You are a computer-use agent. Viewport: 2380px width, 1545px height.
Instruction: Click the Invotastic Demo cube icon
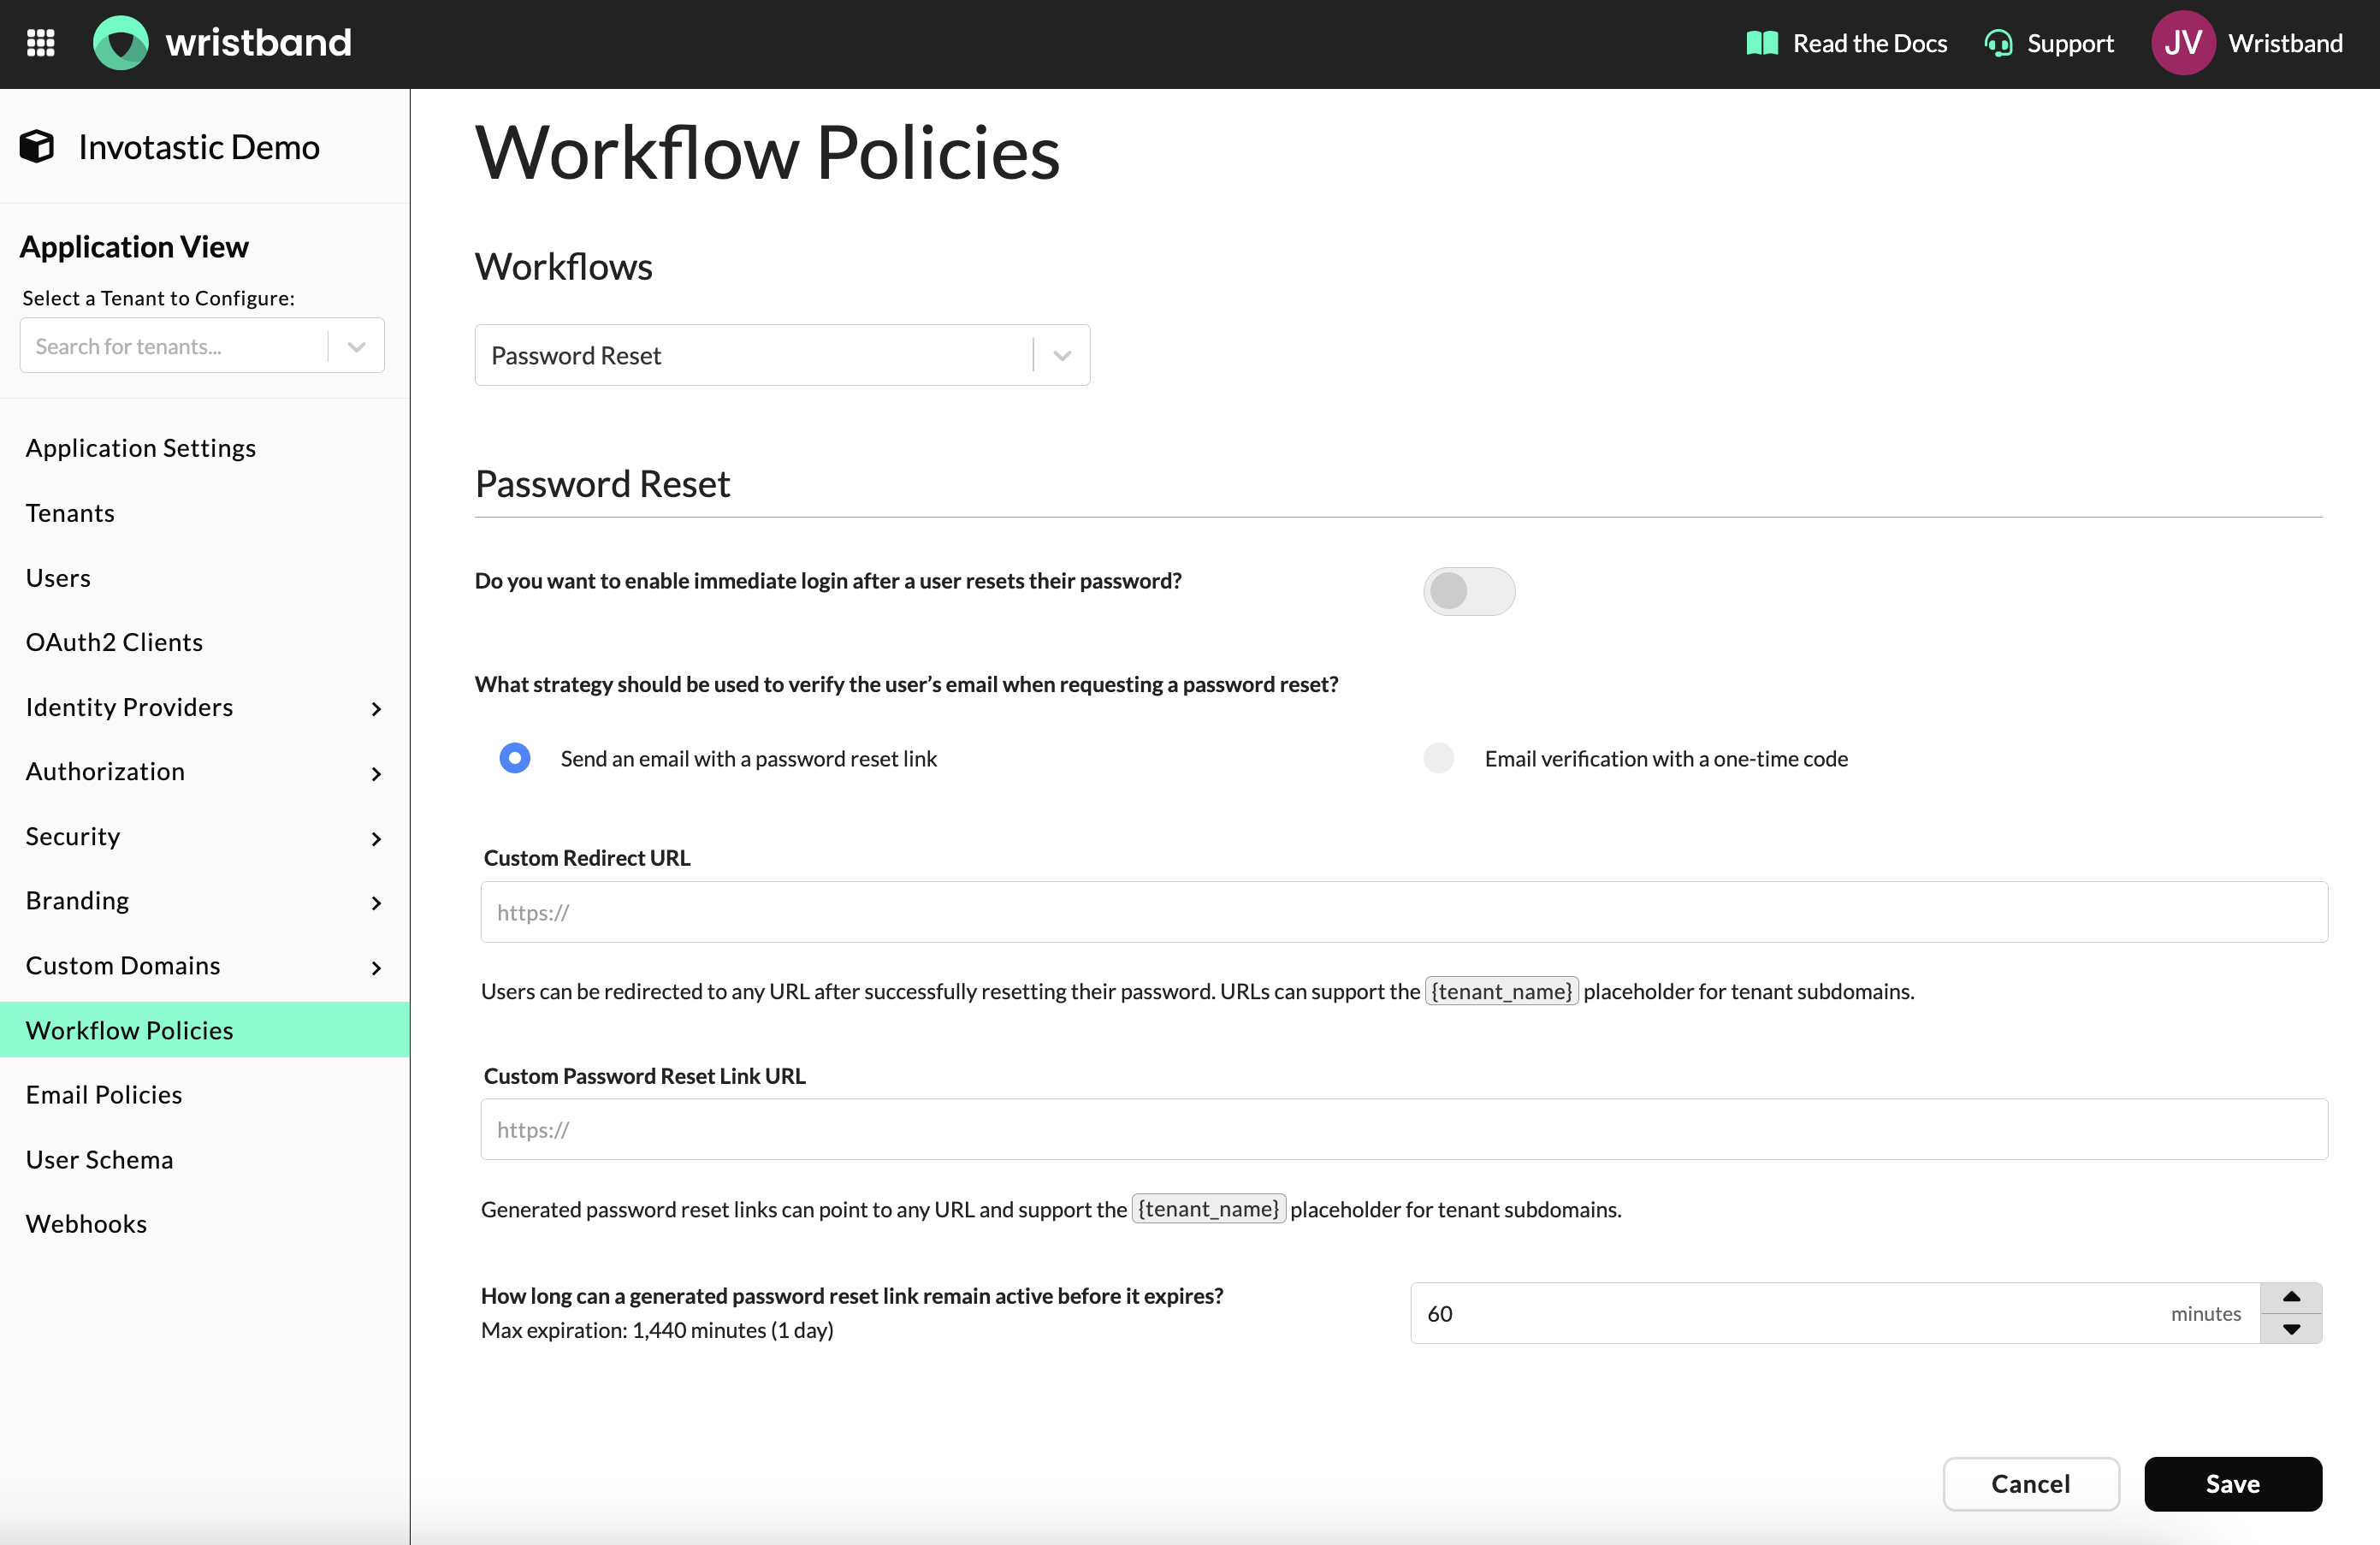click(37, 147)
